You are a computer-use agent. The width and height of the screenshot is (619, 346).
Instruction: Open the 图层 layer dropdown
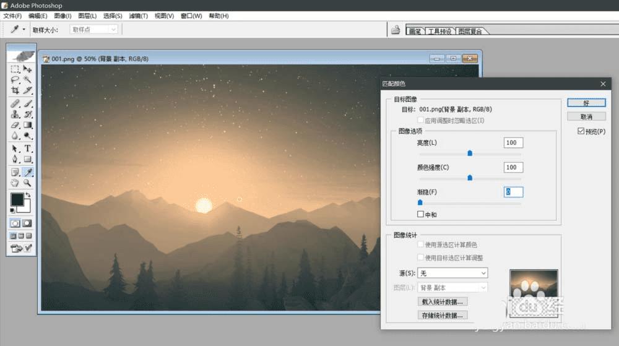[x=452, y=288]
